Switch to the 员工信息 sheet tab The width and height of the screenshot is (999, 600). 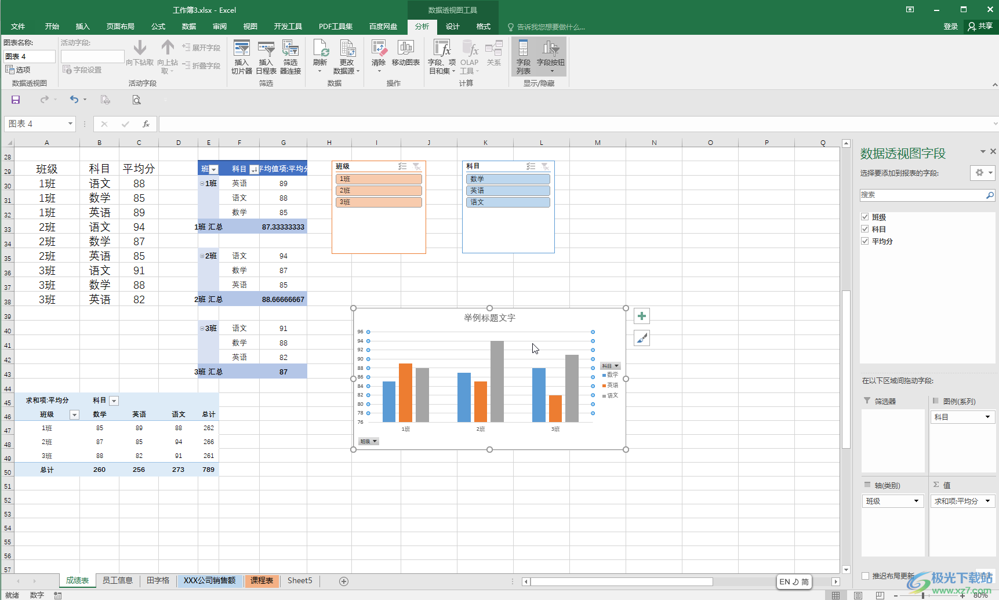click(x=117, y=580)
